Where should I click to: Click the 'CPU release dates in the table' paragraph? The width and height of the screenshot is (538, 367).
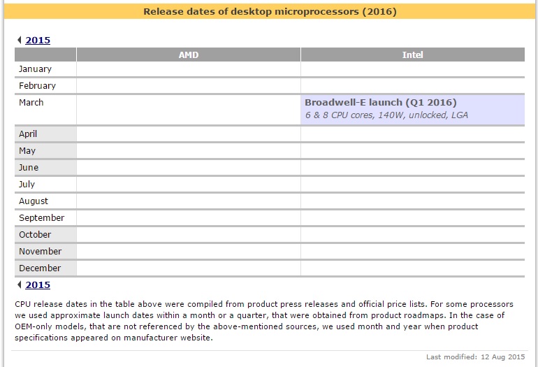coord(264,321)
